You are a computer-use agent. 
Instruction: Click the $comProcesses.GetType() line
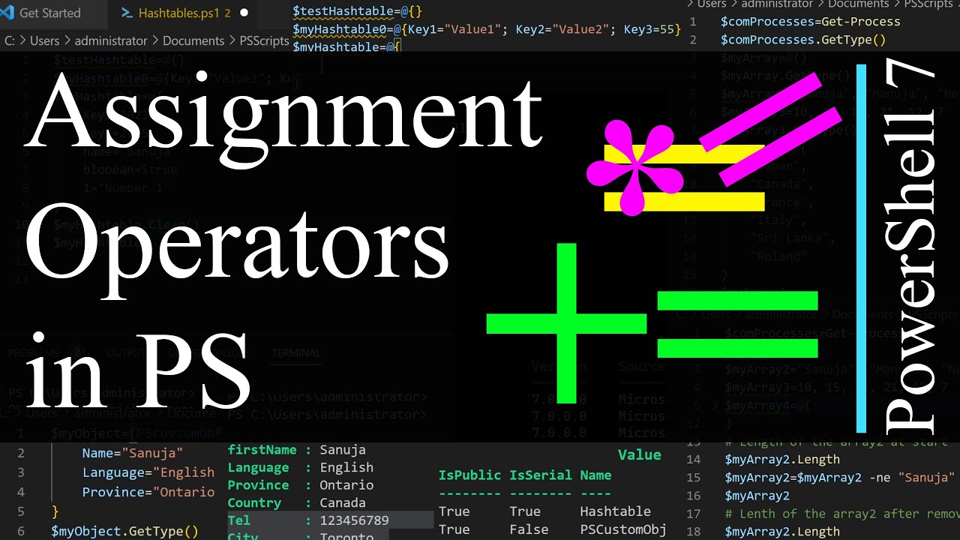[x=803, y=39]
